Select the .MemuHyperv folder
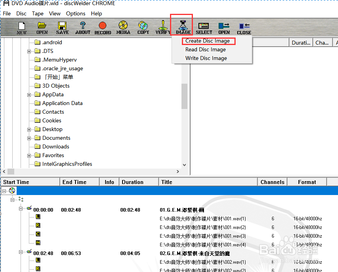 coord(56,60)
